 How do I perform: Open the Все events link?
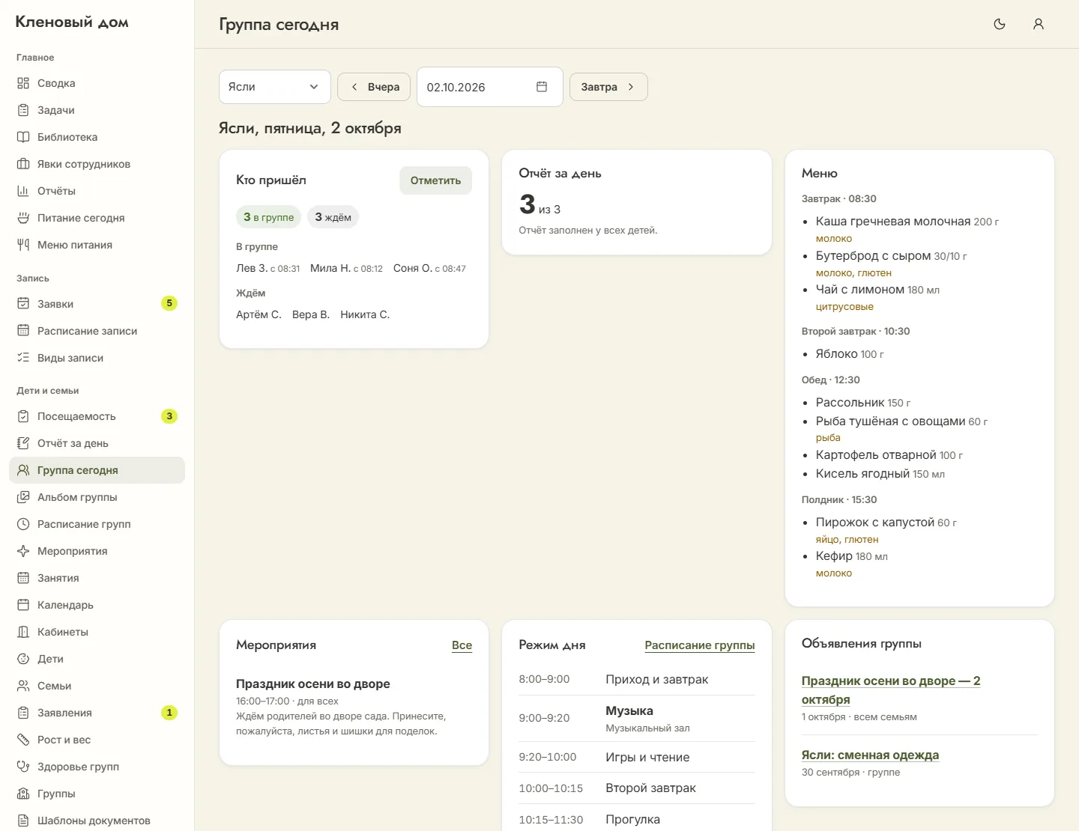coord(462,645)
